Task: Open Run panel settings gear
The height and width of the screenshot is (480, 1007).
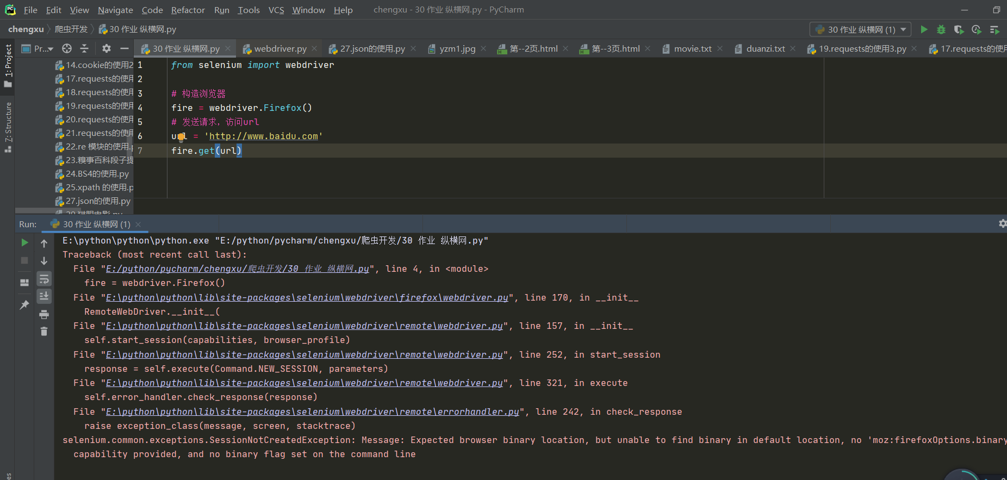Action: tap(1002, 223)
